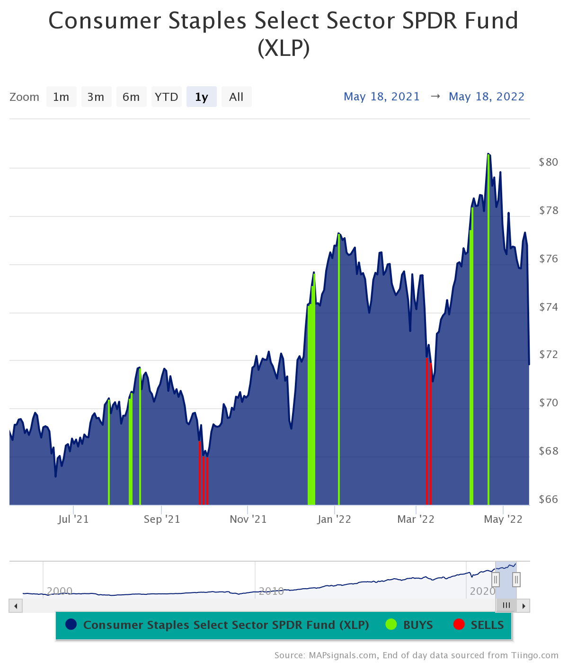Select the 1m zoom range

[x=61, y=97]
